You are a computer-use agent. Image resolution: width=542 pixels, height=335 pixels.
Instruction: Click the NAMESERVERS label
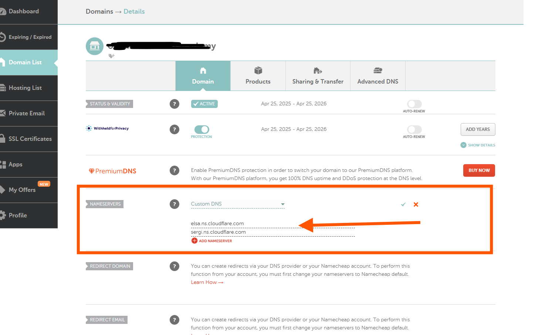coord(105,204)
